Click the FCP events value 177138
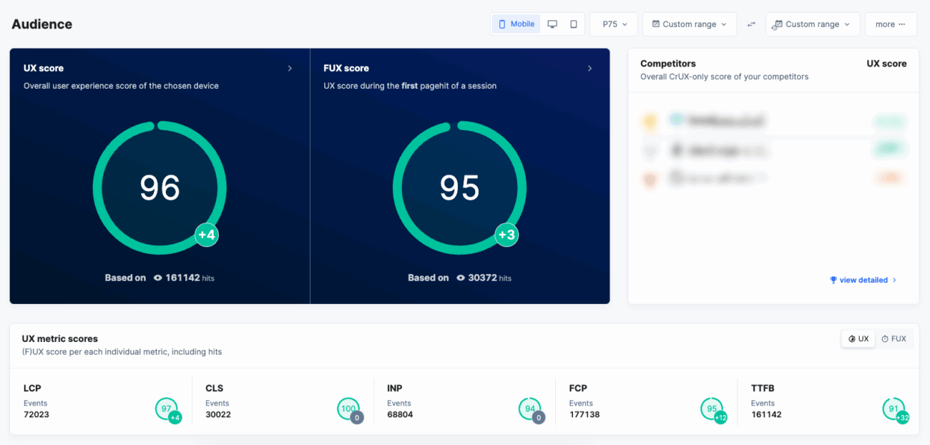The image size is (930, 445). tap(584, 415)
